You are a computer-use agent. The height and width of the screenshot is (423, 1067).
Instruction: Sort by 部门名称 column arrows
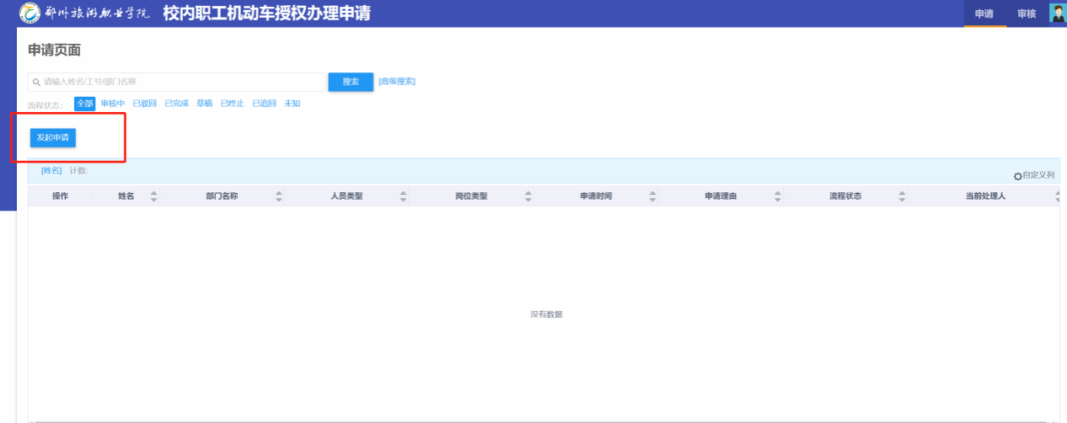click(278, 196)
